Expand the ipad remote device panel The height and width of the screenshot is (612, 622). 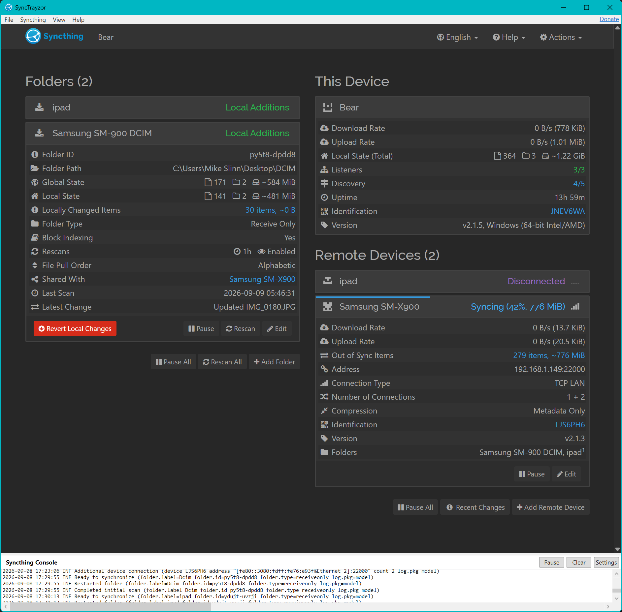pos(452,281)
